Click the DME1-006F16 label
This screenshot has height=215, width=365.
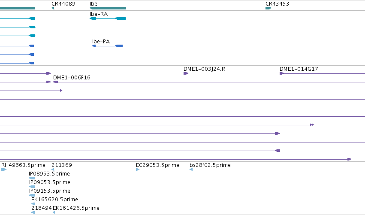72,77
